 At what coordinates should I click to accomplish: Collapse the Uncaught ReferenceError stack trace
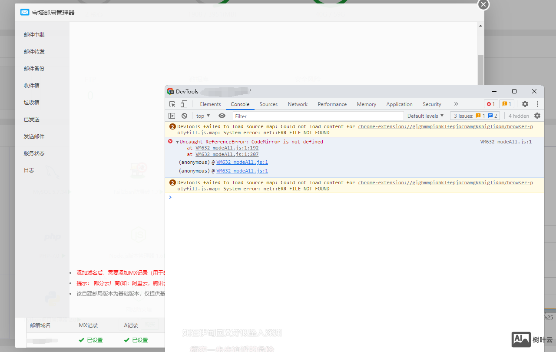[x=177, y=142]
